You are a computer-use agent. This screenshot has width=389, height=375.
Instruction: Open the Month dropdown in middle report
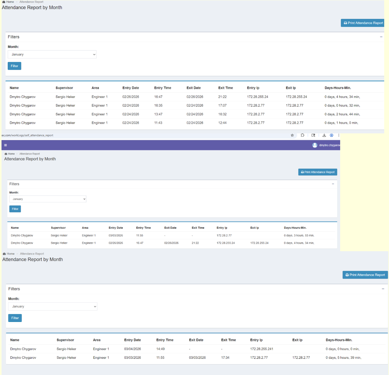(48, 199)
